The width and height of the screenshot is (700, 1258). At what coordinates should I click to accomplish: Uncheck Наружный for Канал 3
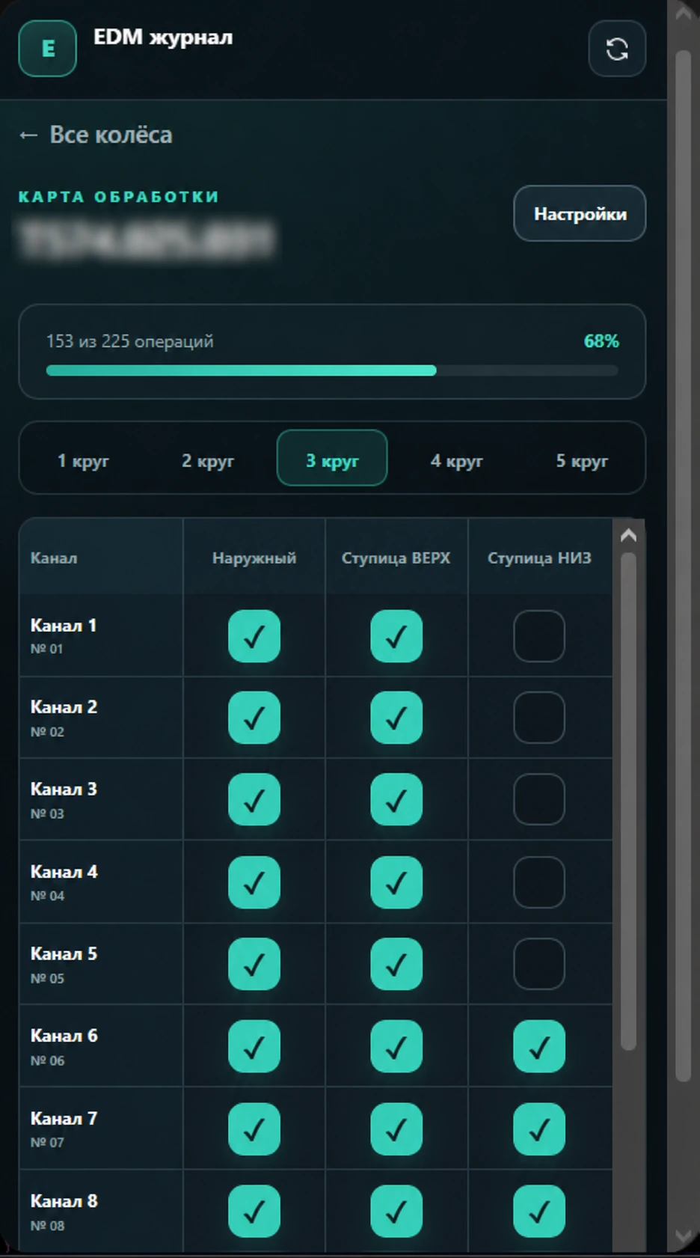click(x=254, y=799)
